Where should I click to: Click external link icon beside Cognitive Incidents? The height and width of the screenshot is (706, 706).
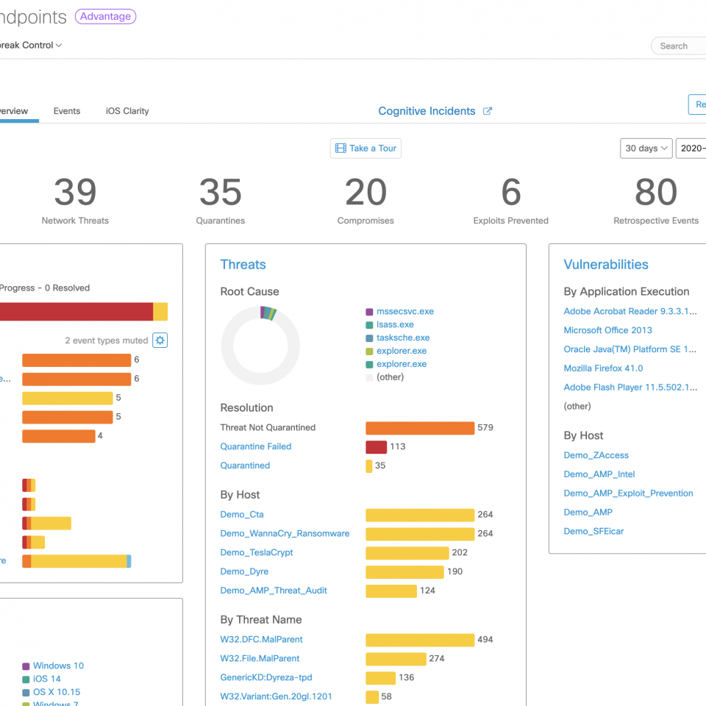[487, 111]
